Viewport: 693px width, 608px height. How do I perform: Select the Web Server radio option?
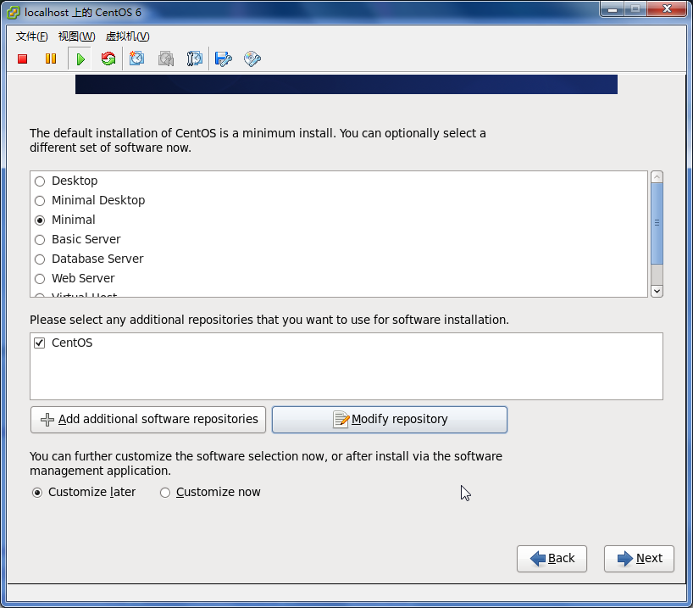coord(40,278)
